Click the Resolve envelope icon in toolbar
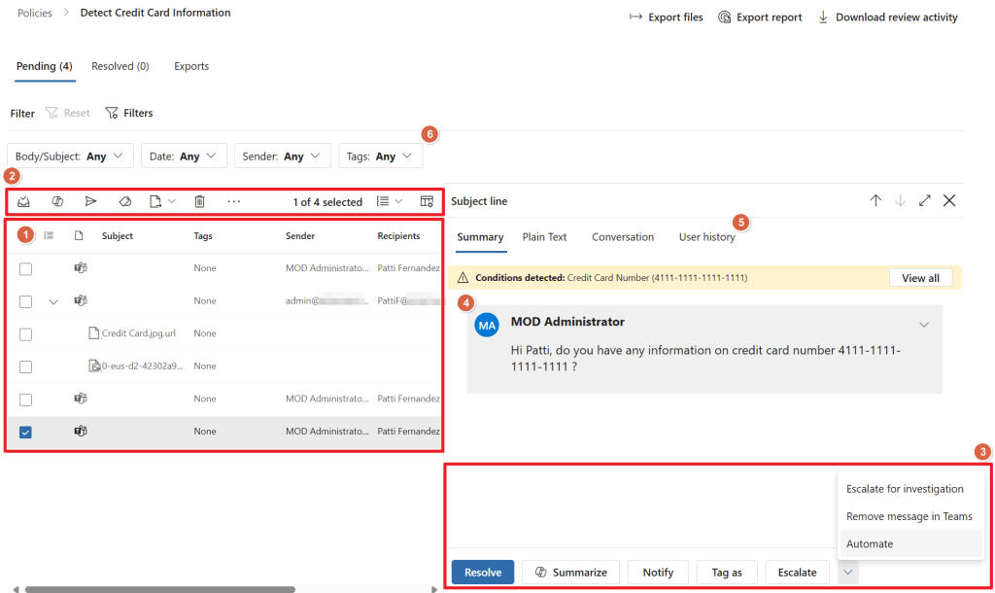The width and height of the screenshot is (995, 593). click(24, 201)
